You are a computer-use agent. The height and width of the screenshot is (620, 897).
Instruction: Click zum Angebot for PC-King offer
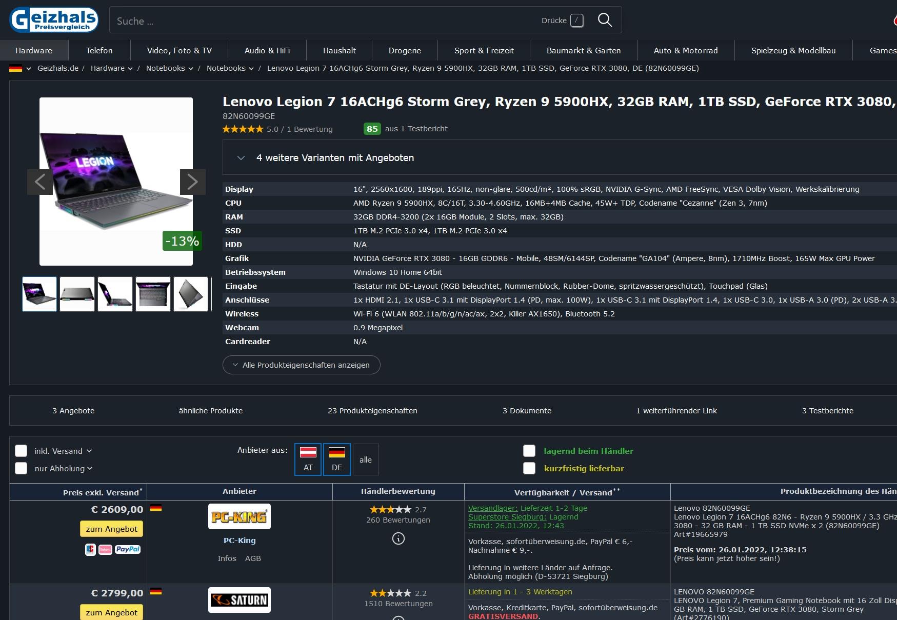(111, 529)
